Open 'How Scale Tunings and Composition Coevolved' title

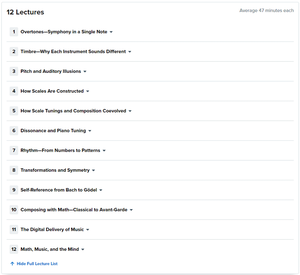coord(73,111)
